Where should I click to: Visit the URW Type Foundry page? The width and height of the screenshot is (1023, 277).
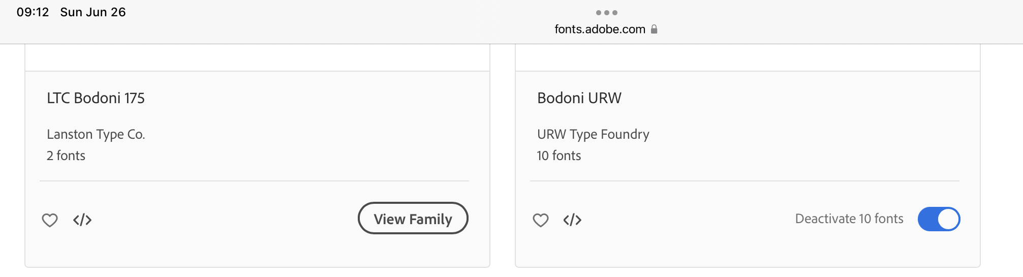[x=593, y=134]
